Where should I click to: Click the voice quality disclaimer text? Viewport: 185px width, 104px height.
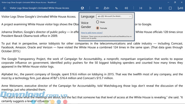click(x=106, y=37)
